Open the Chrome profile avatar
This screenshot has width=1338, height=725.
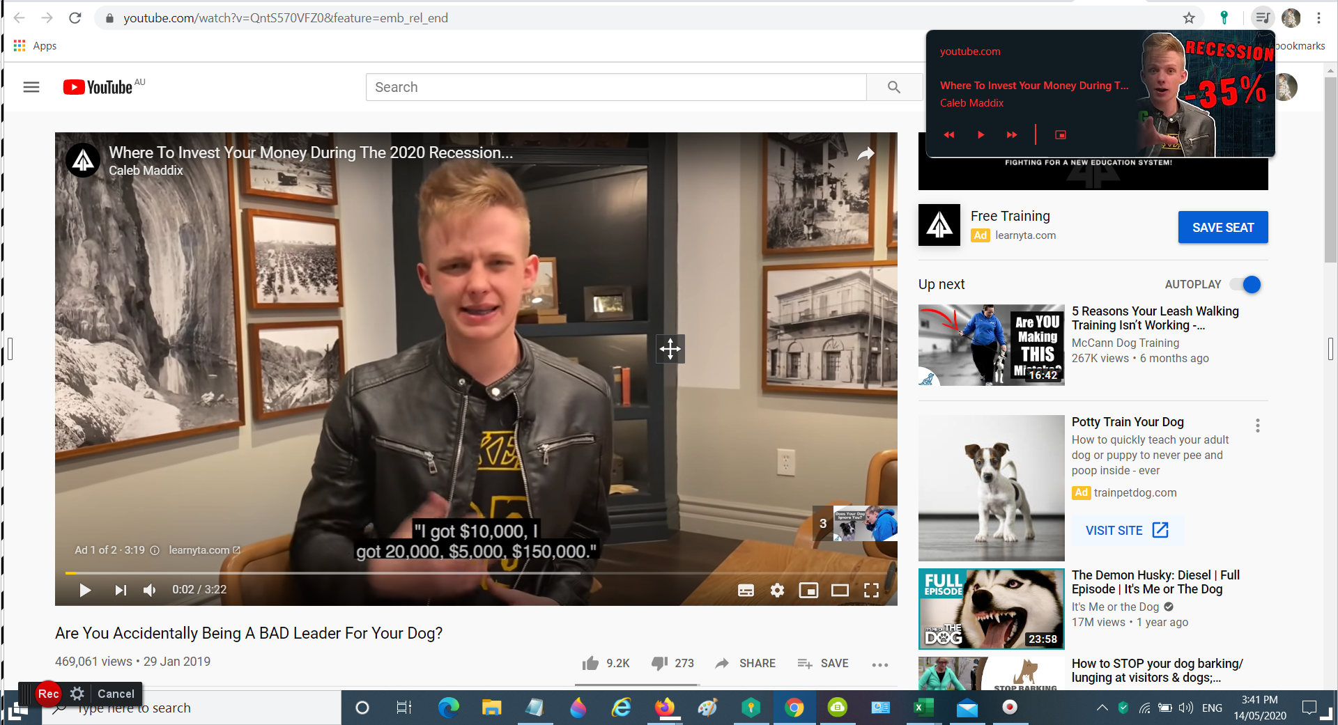pyautogui.click(x=1291, y=18)
